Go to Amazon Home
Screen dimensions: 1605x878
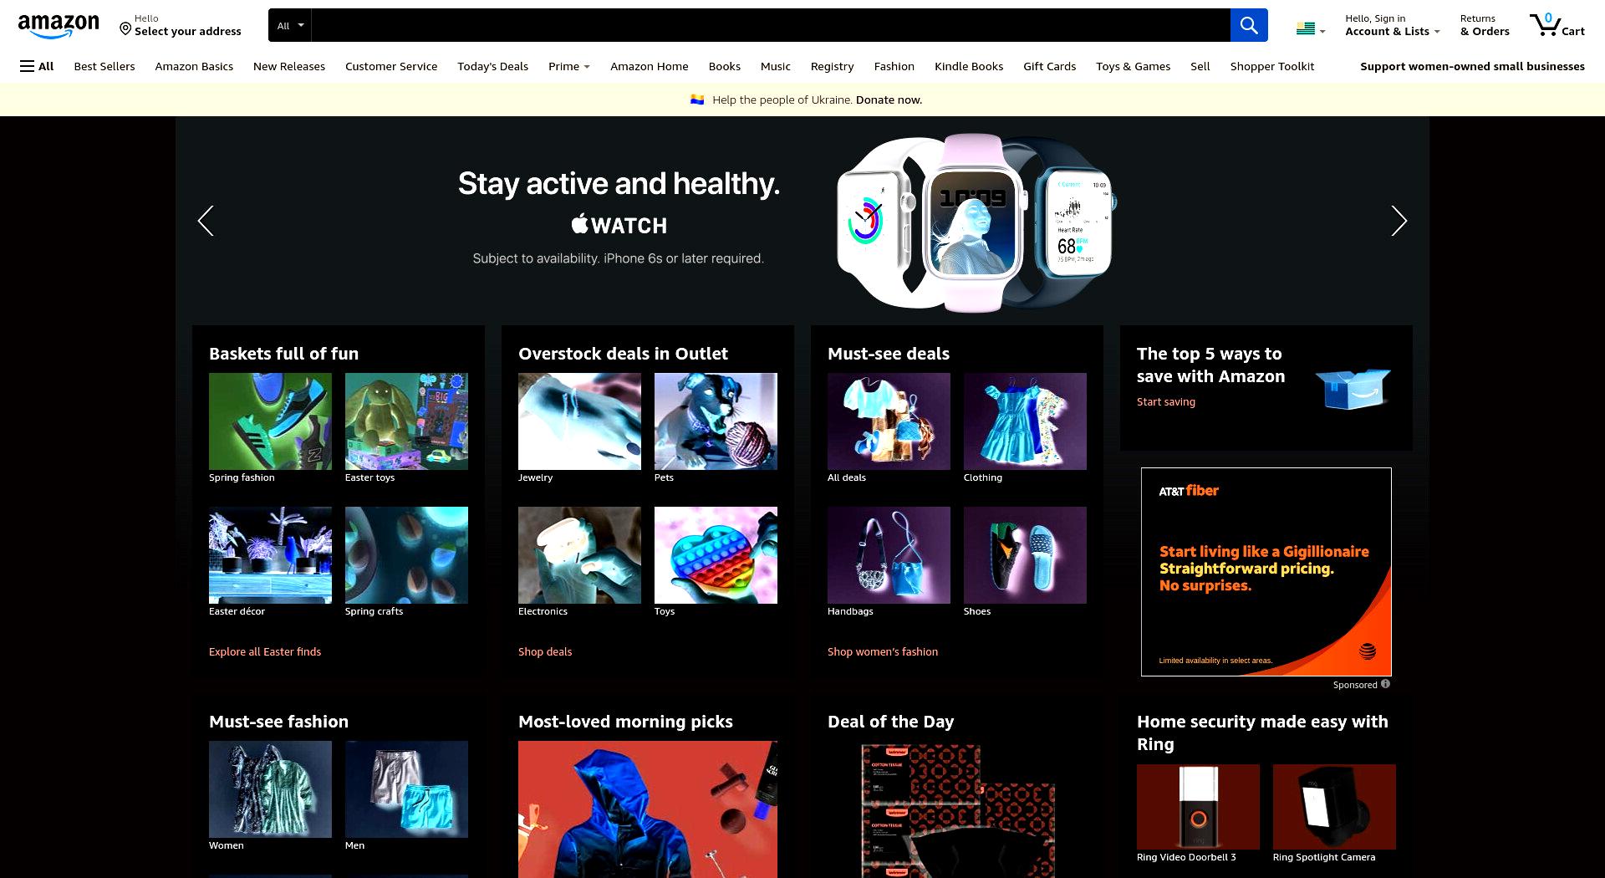650,66
